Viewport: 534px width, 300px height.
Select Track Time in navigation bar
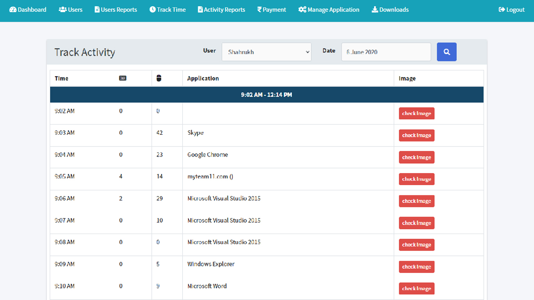pyautogui.click(x=167, y=10)
